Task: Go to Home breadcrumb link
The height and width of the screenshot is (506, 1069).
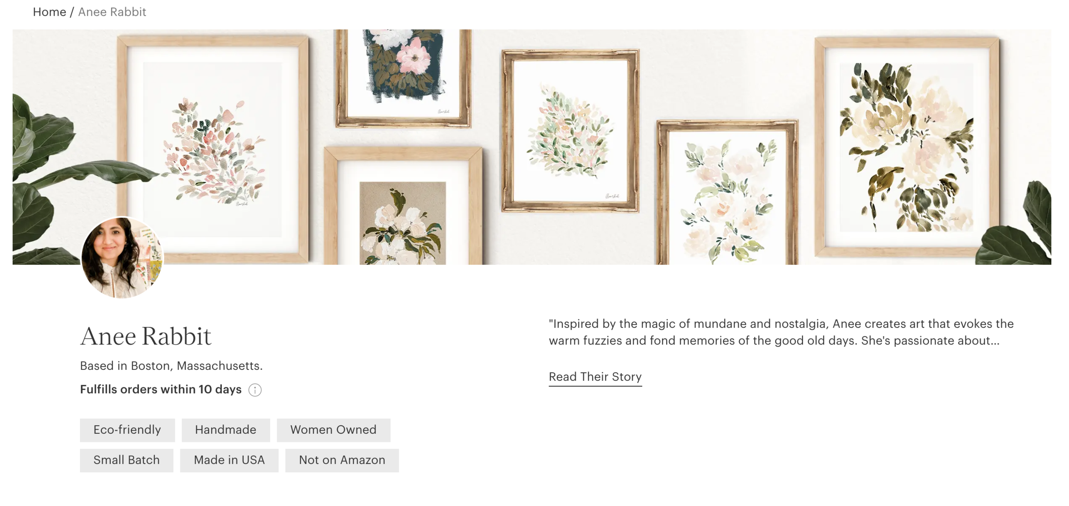Action: coord(49,12)
